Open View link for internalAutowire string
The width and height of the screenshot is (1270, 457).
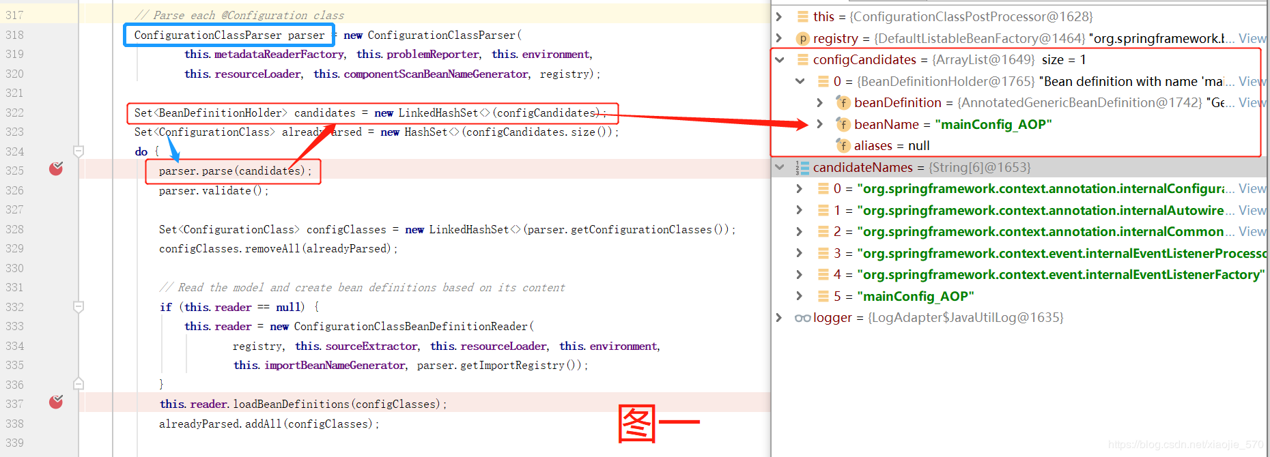(x=1252, y=210)
